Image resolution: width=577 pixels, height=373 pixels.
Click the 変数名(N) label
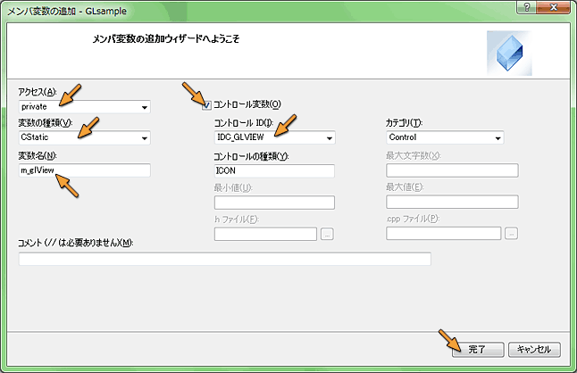38,156
